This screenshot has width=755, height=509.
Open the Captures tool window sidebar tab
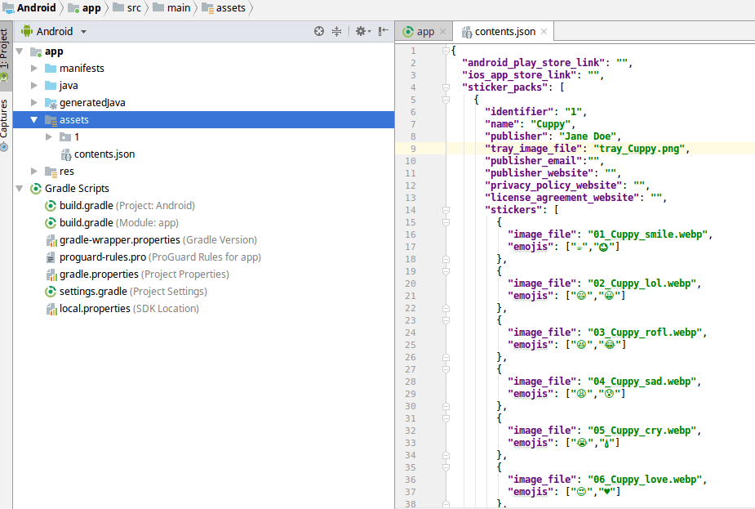point(5,124)
